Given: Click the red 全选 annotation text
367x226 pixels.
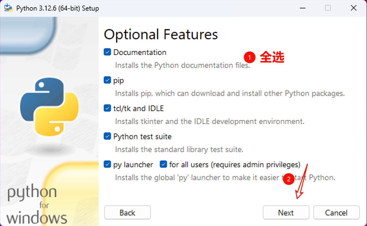Looking at the screenshot, I should pos(272,58).
